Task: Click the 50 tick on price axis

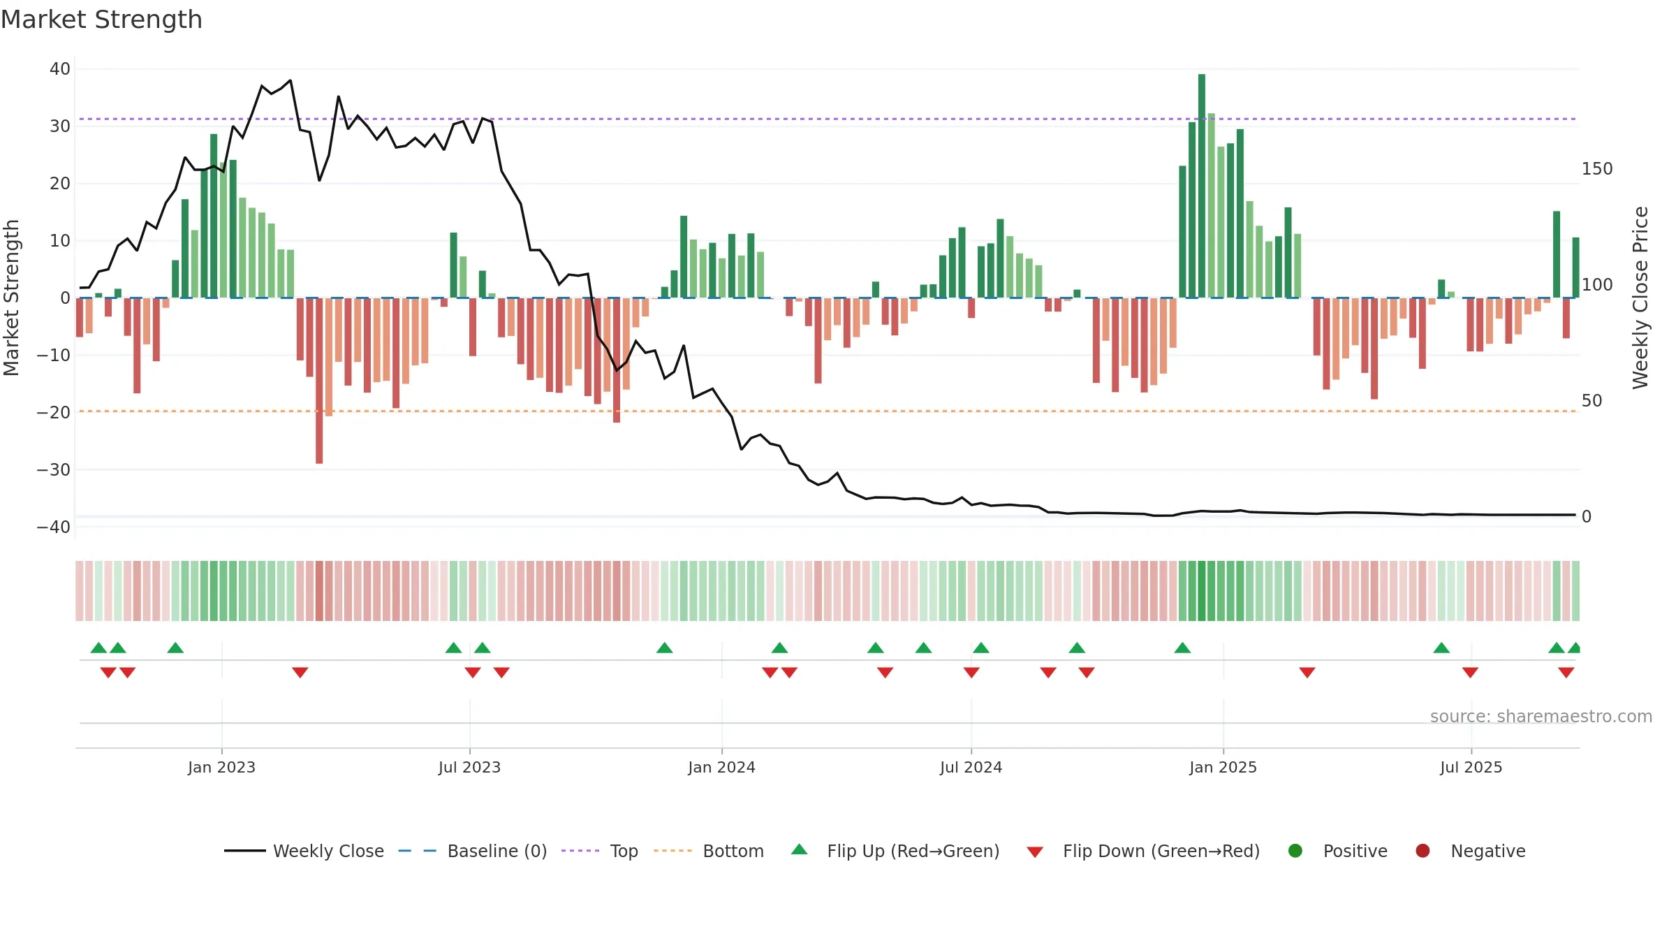Action: 1592,401
